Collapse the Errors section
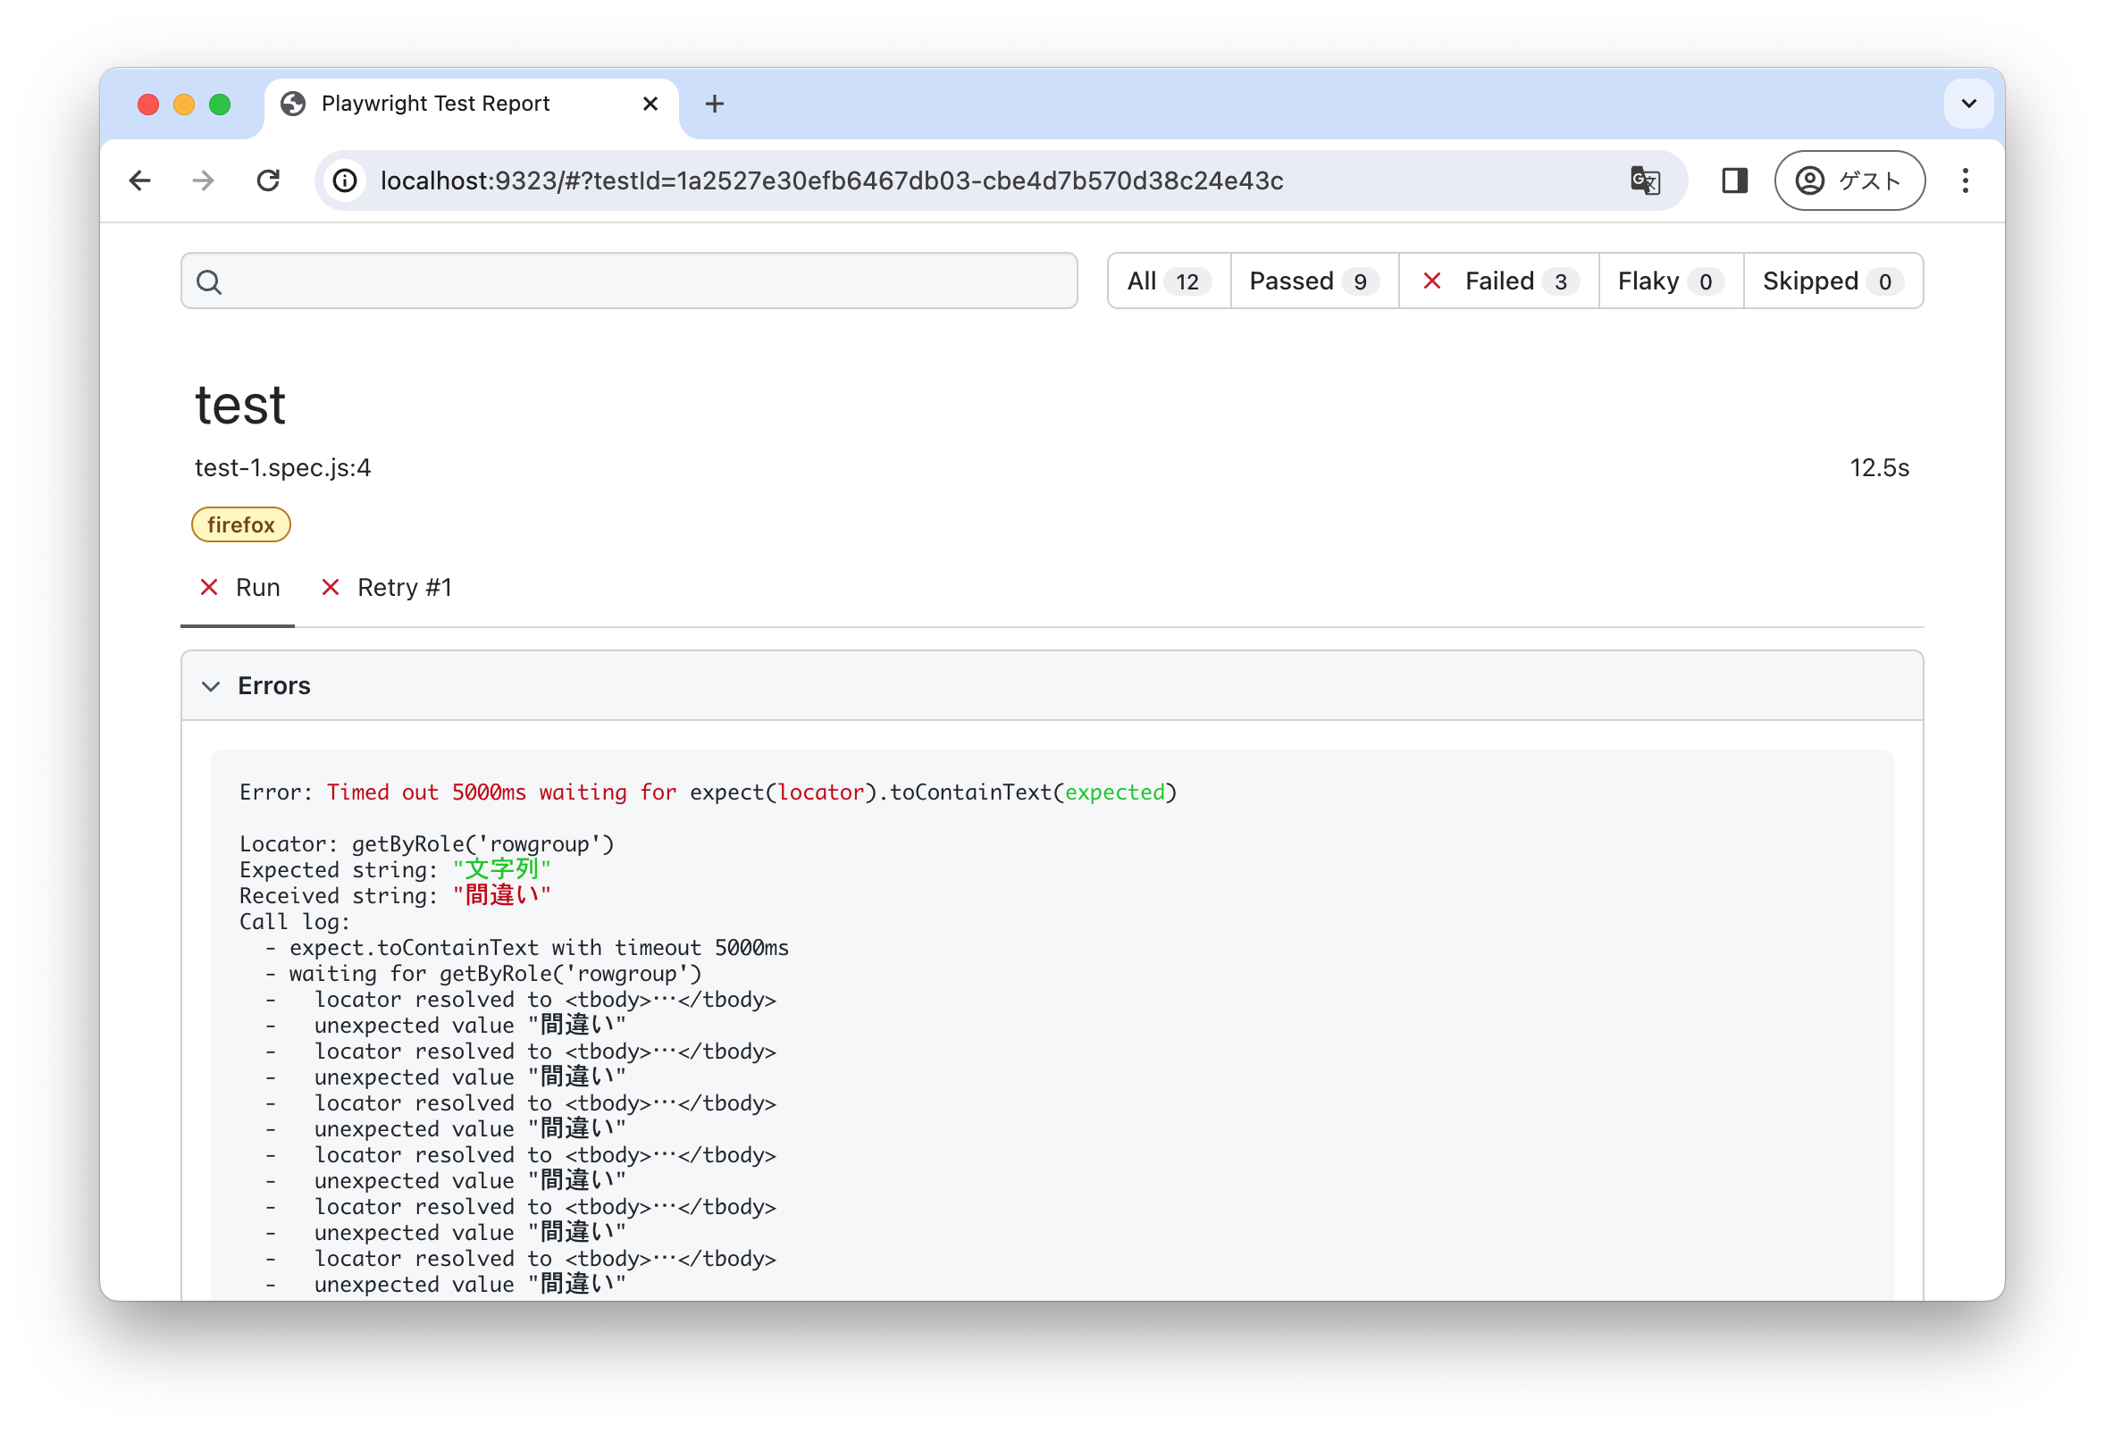 click(x=211, y=686)
